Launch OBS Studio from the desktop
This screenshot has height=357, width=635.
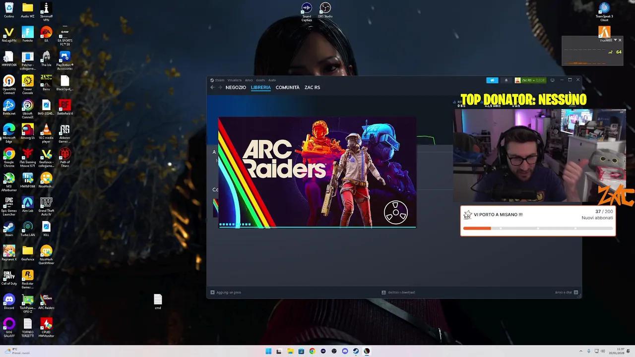325,8
